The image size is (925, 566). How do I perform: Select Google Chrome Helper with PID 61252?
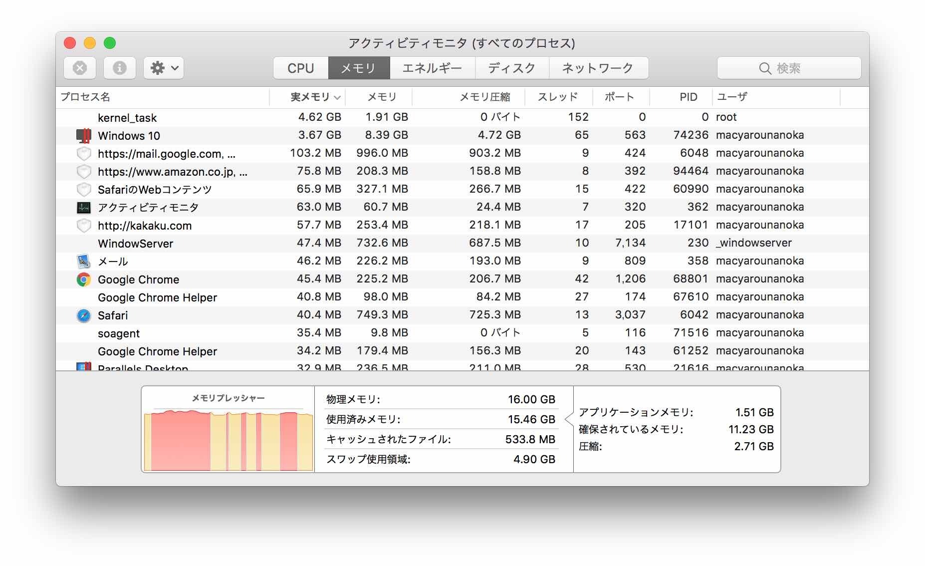click(x=157, y=351)
